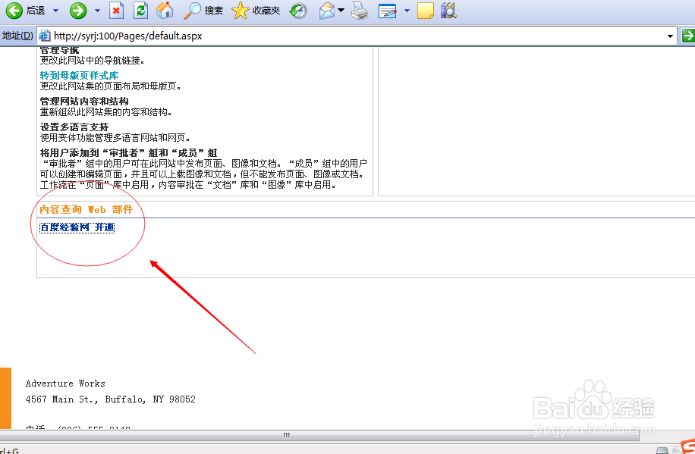The width and height of the screenshot is (695, 454).
Task: Open the 转到母版页样式库 link
Action: click(x=80, y=76)
